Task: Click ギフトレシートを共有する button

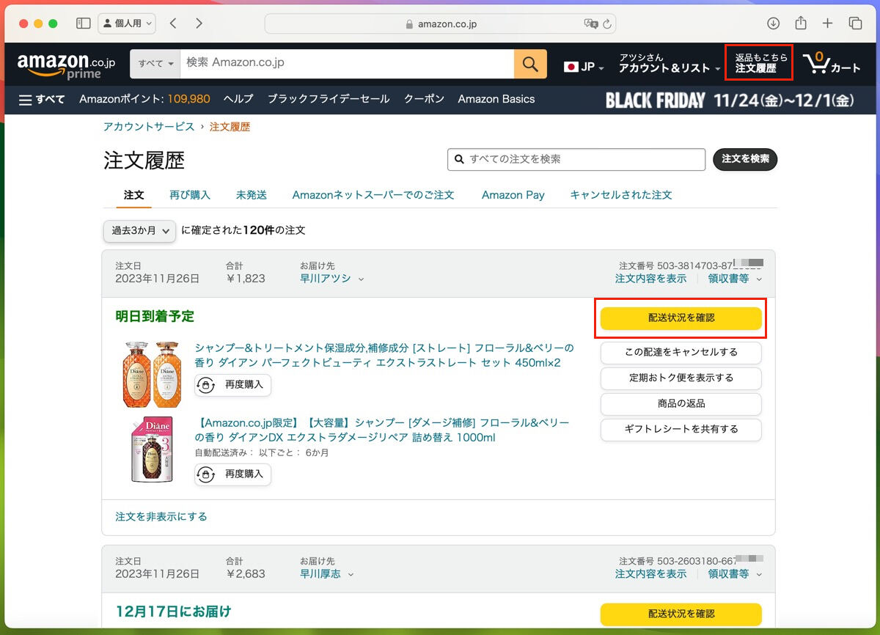Action: tap(681, 429)
